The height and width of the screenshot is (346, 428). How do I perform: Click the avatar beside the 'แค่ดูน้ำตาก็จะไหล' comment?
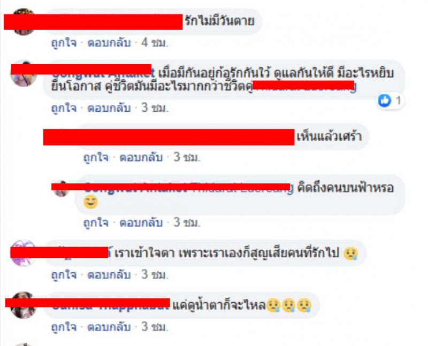pyautogui.click(x=24, y=305)
